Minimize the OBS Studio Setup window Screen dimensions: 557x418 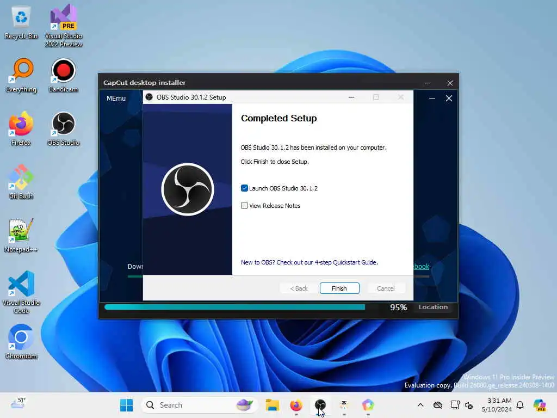point(351,97)
